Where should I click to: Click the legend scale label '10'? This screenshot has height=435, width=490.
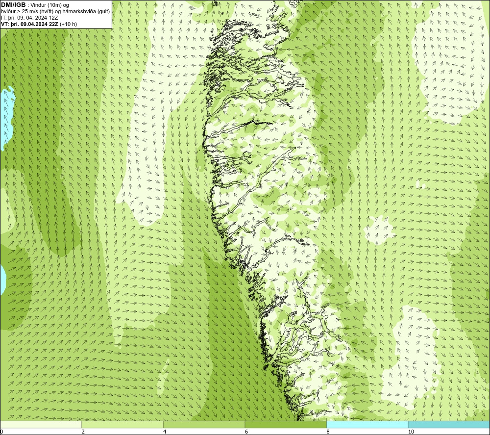(x=411, y=432)
